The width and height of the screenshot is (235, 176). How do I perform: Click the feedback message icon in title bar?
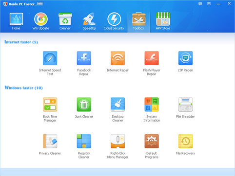coord(200,3)
